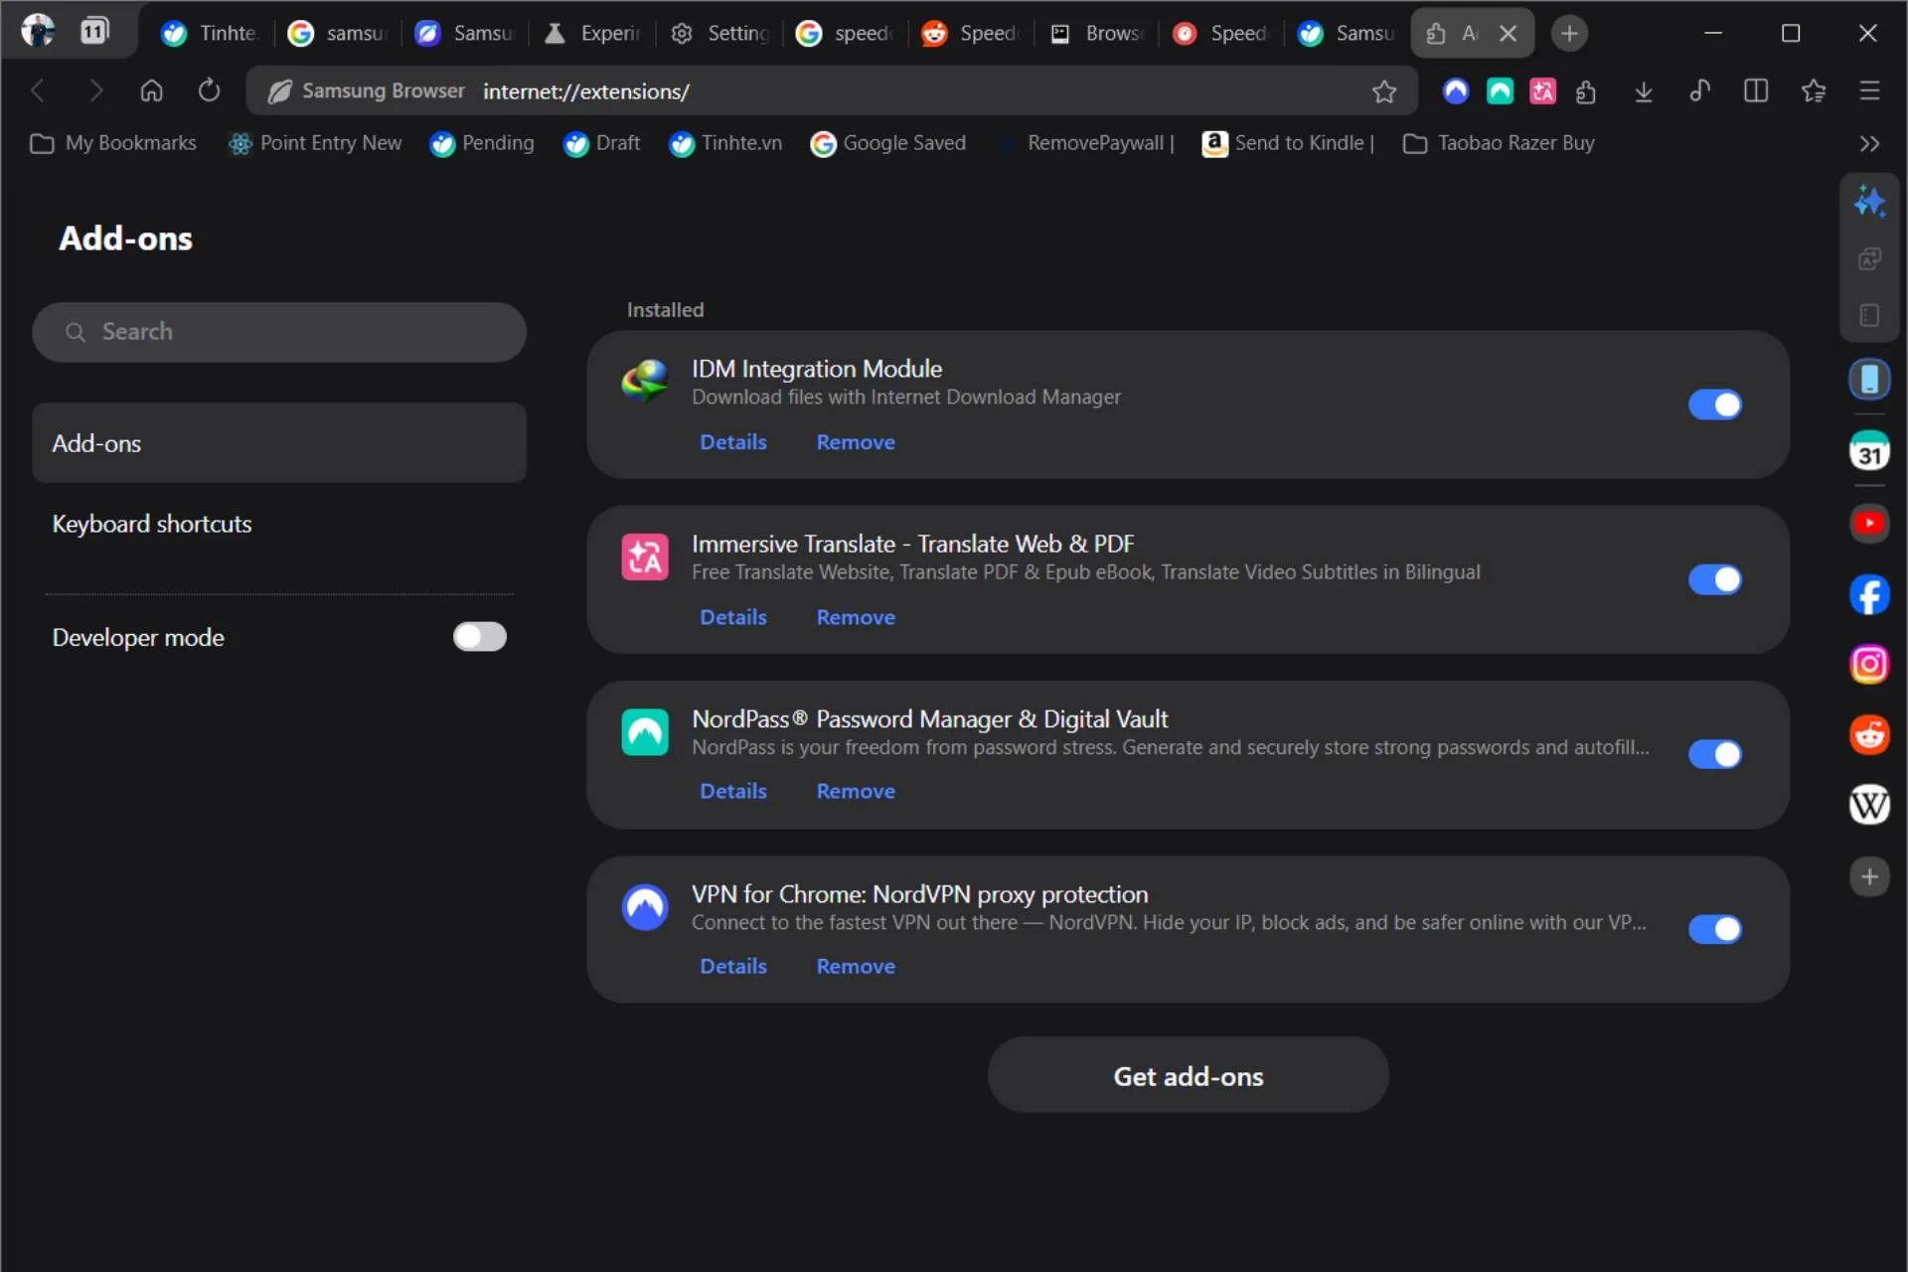Viewport: 1908px width, 1272px height.
Task: Open the browser main menu
Action: pos(1869,90)
